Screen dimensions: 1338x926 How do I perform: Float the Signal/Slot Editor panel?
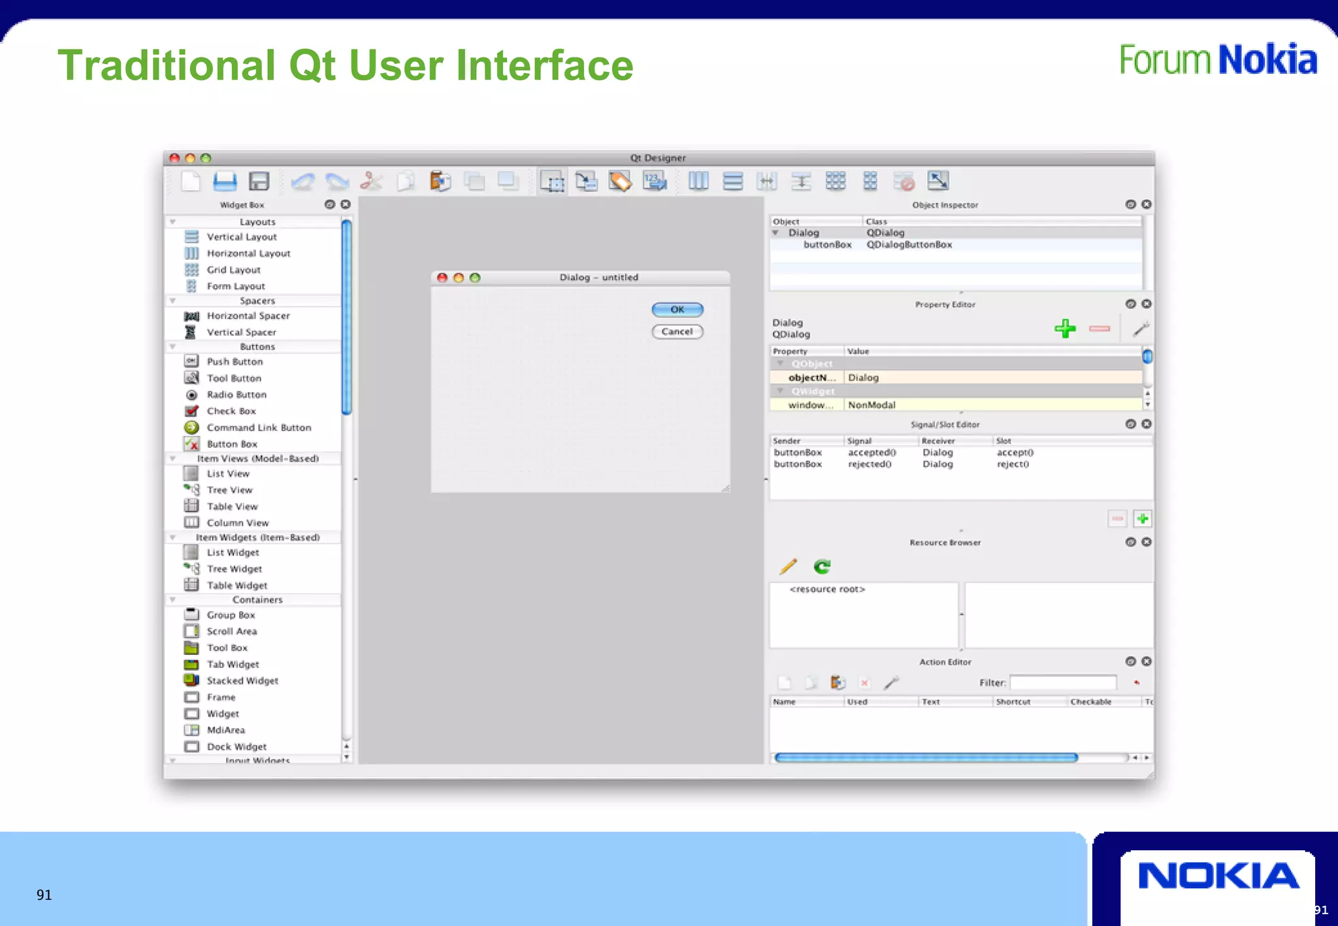click(1131, 424)
